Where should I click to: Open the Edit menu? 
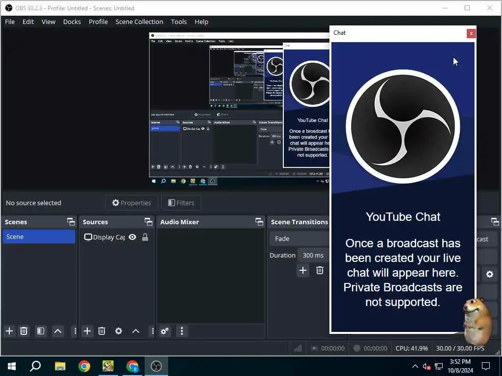tap(28, 22)
